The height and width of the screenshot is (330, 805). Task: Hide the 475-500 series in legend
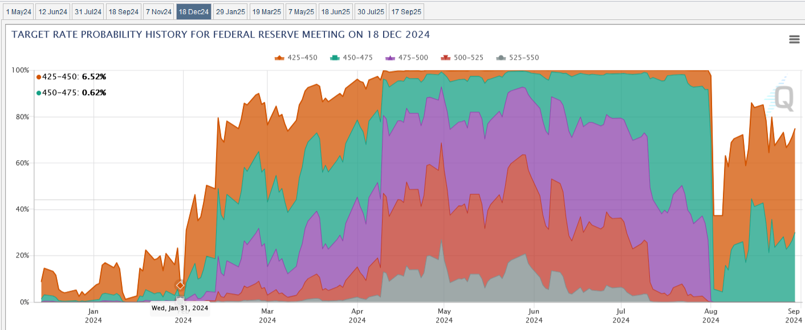pos(407,58)
